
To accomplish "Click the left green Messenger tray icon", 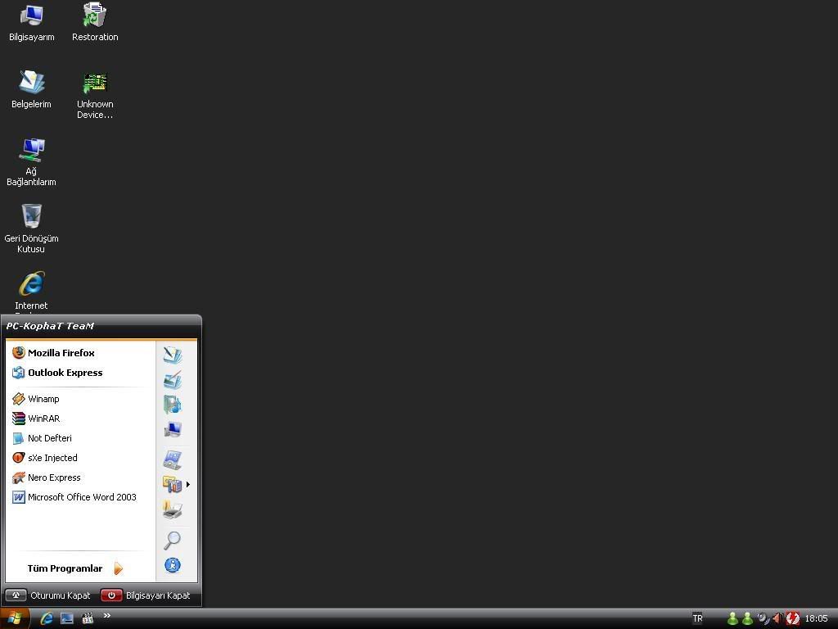I will point(732,619).
